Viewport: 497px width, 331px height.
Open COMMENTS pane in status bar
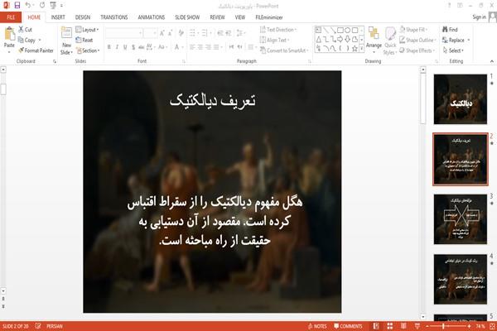point(348,326)
